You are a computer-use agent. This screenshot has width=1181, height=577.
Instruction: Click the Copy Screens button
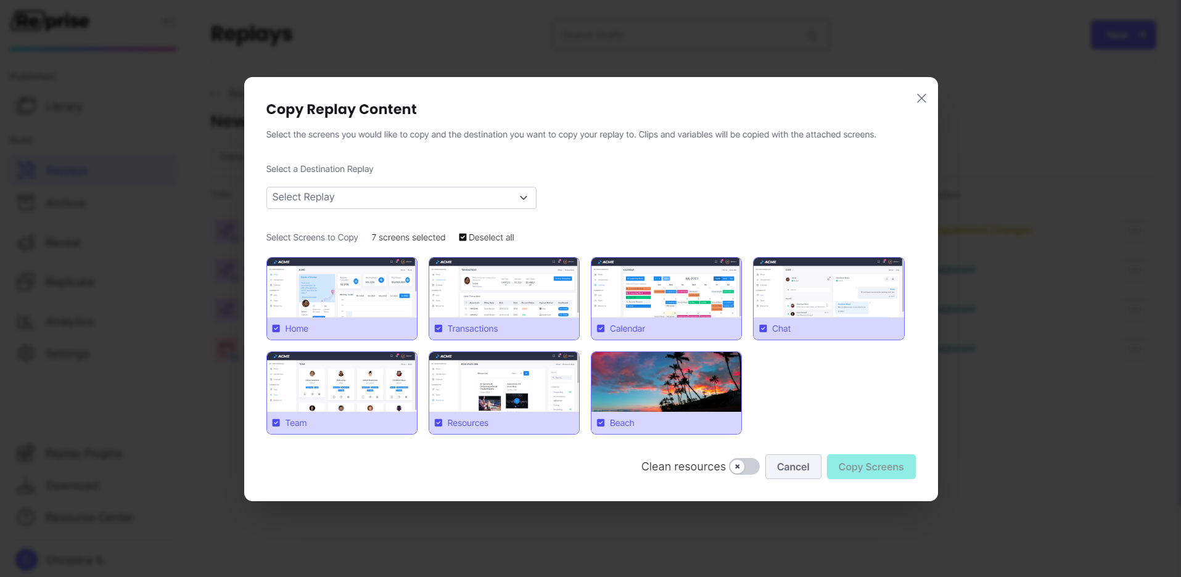point(871,467)
